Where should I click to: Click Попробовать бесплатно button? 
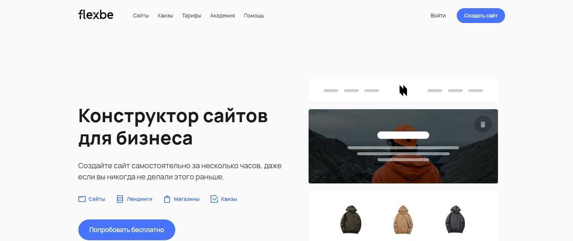pyautogui.click(x=127, y=230)
